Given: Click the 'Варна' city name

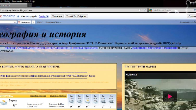Looking at the screenshot, I should 13,101.
